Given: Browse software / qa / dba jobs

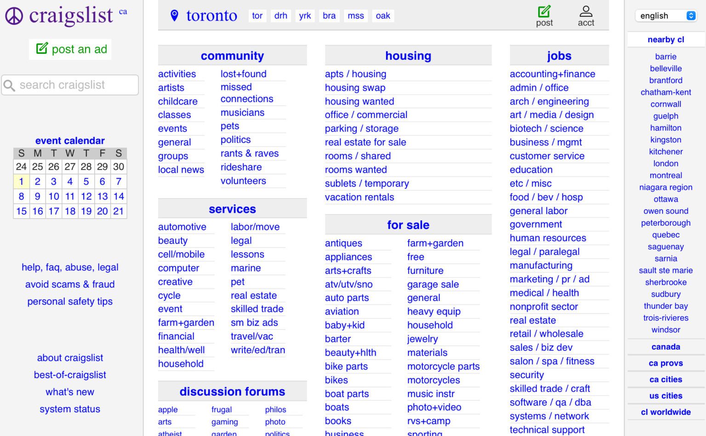Looking at the screenshot, I should click(550, 402).
